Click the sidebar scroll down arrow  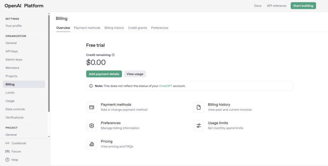coord(49,137)
